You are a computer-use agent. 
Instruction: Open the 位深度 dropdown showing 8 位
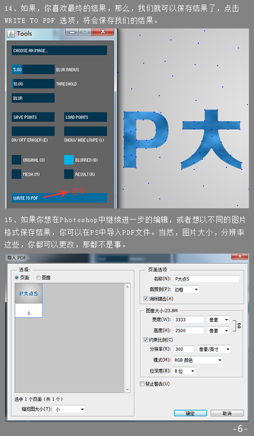coord(184,371)
